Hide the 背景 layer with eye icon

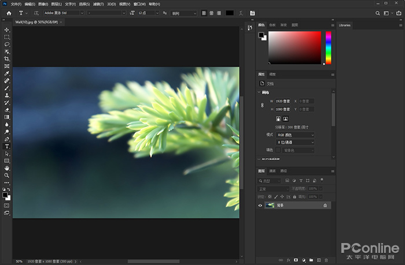pos(260,205)
